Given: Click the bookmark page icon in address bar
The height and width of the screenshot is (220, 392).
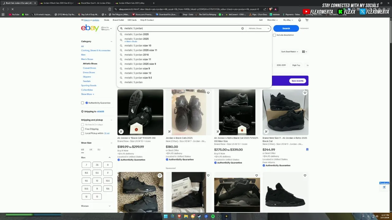Looking at the screenshot, I should coord(110,9).
